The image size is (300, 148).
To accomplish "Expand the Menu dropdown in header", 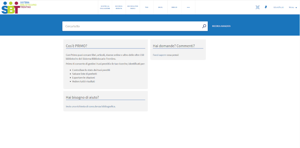I will coord(293,7).
